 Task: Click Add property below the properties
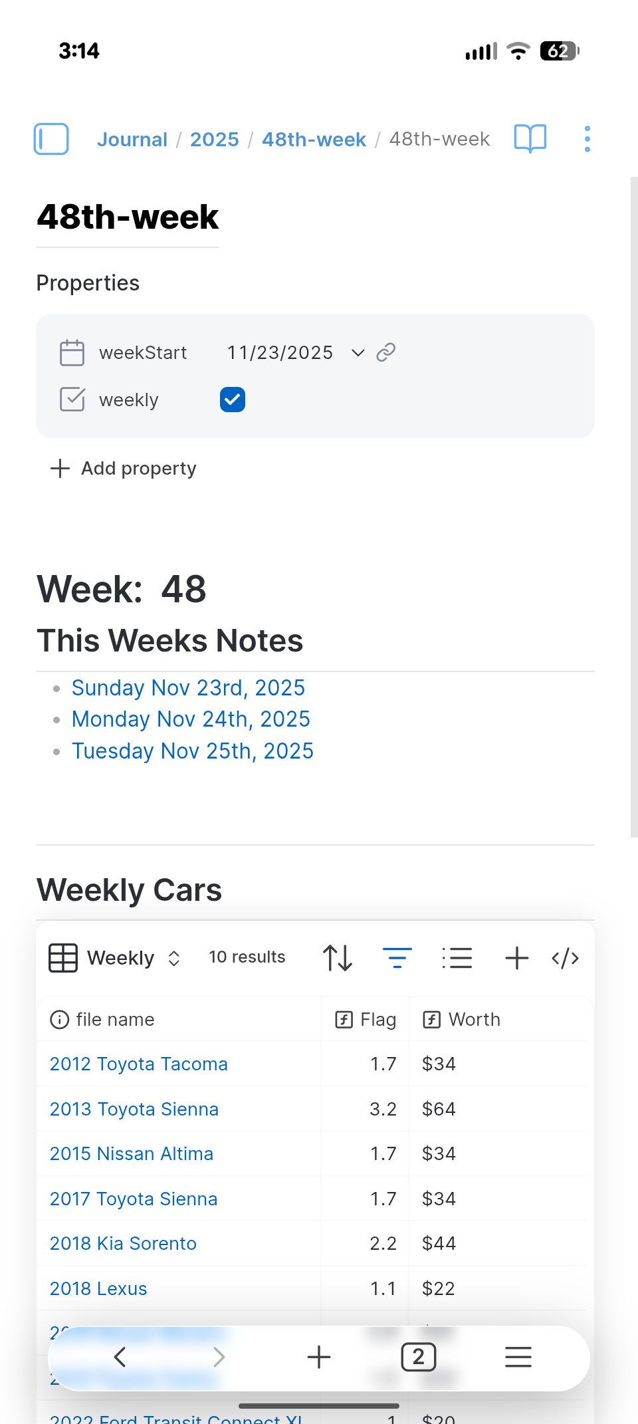(124, 468)
